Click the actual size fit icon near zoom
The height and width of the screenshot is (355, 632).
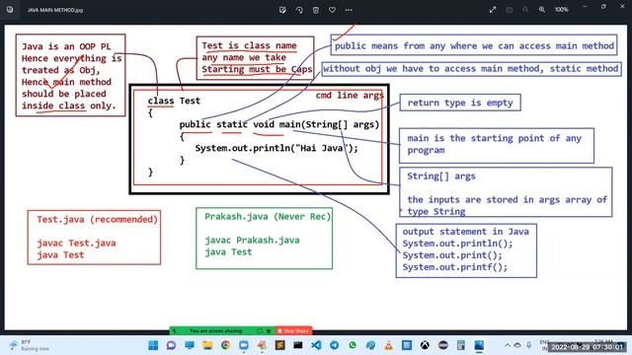click(510, 10)
